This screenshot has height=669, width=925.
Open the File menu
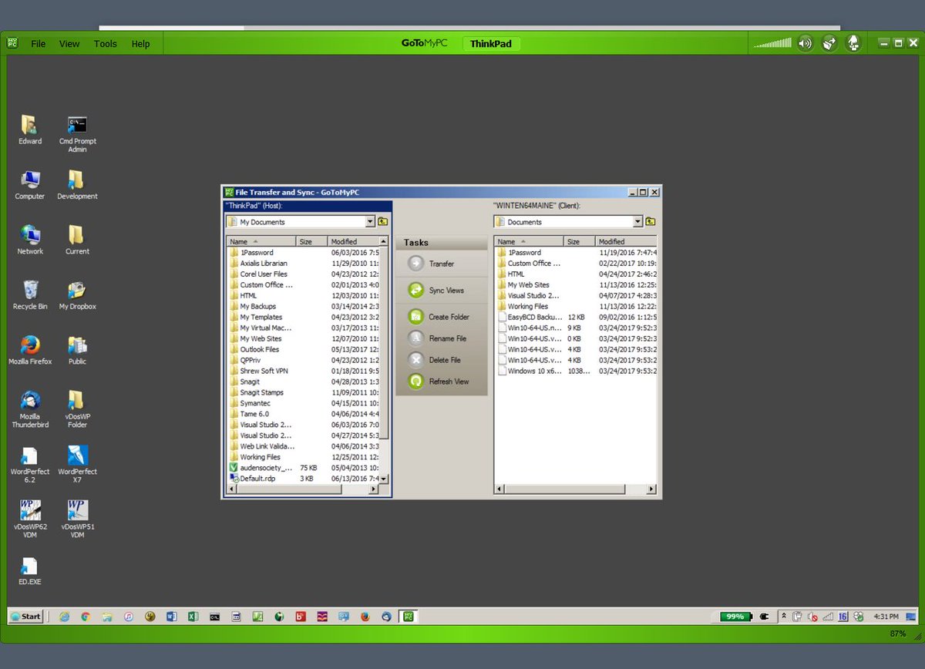[38, 44]
